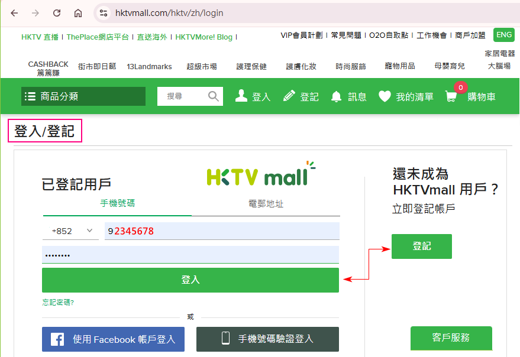520x357 pixels.
Task: Click the password input field
Action: [190, 255]
